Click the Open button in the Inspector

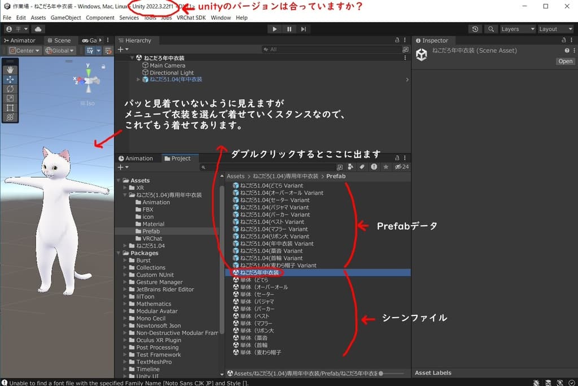[x=564, y=61]
